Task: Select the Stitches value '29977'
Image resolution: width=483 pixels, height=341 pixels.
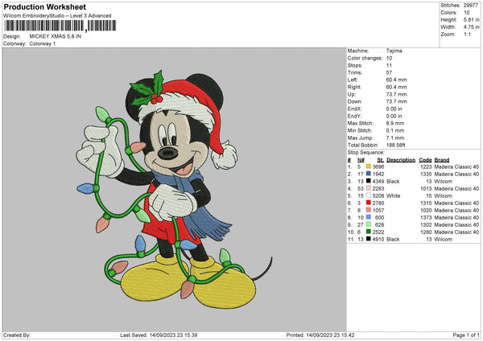Action: [x=471, y=6]
